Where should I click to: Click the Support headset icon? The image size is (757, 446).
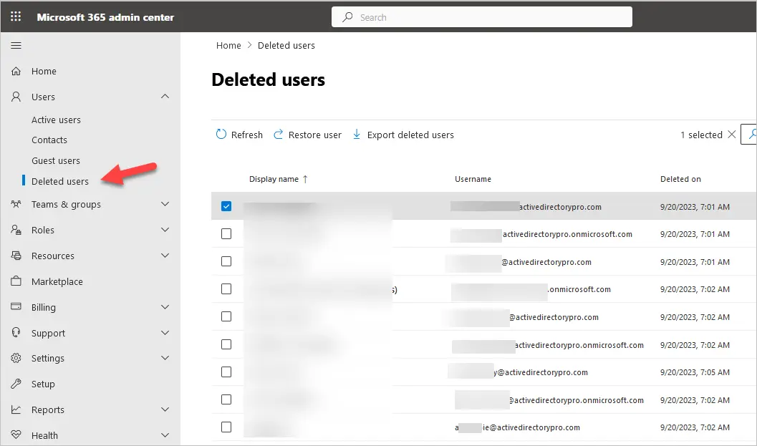point(16,333)
